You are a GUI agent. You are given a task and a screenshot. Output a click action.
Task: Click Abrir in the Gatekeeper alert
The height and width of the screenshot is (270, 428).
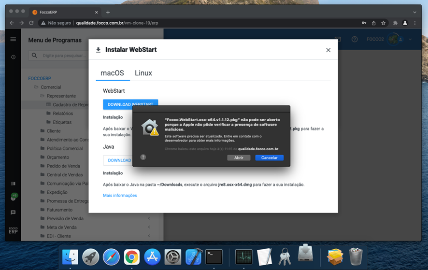coord(239,158)
